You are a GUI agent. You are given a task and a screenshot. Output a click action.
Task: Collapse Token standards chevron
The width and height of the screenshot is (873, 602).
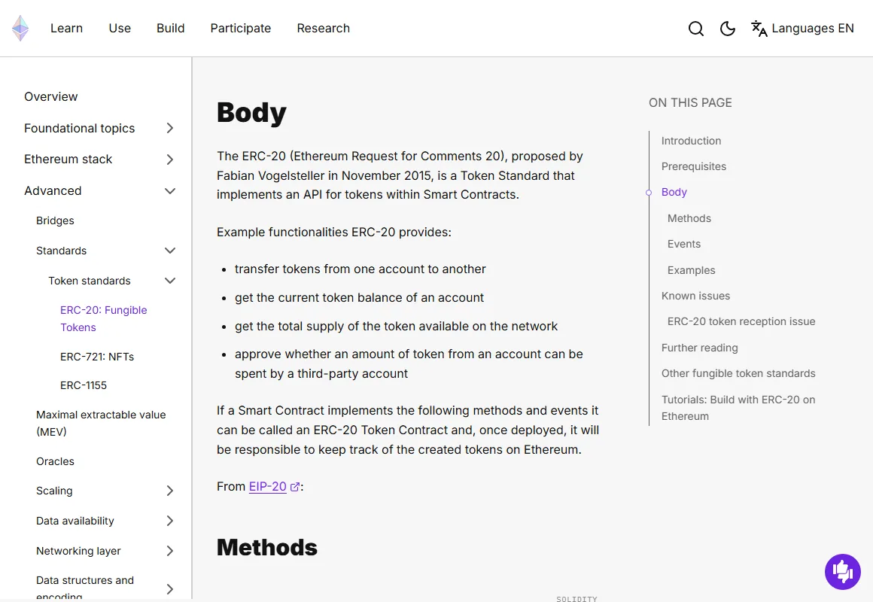170,281
